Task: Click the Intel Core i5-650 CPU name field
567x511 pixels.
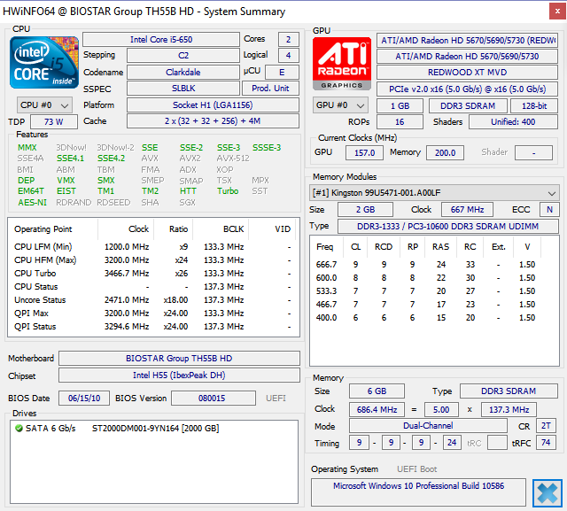Action: click(x=161, y=39)
